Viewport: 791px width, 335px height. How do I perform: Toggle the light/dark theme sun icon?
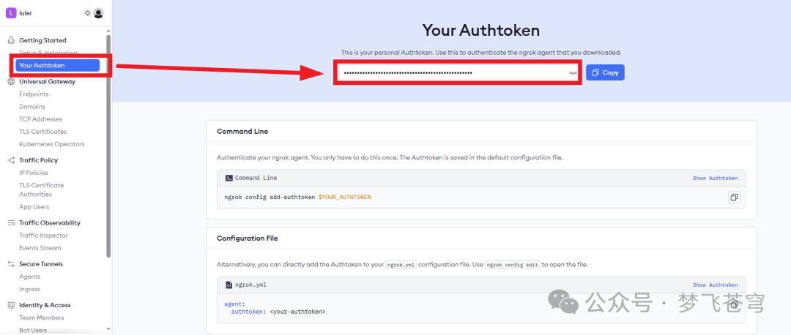point(87,13)
